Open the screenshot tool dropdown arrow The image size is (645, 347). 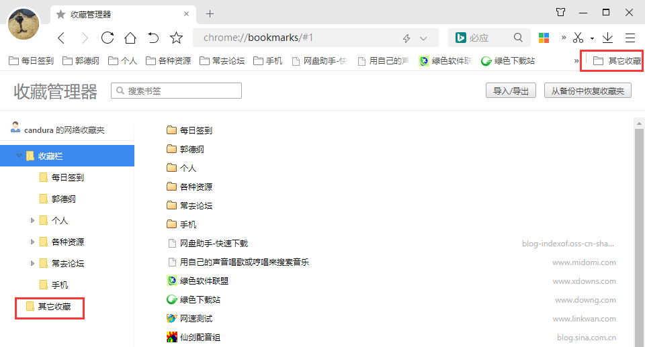[592, 38]
